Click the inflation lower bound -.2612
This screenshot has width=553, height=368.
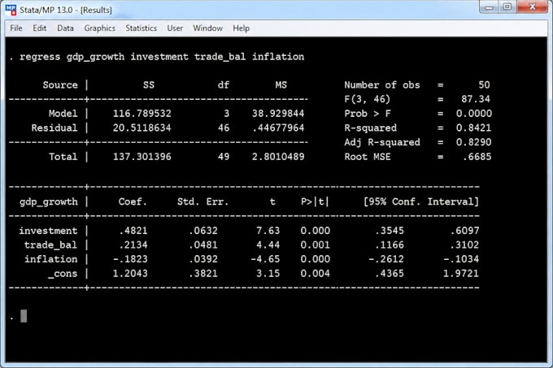(x=386, y=259)
